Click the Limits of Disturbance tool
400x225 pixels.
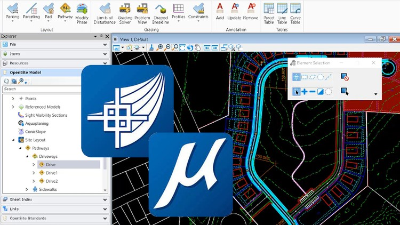104,11
